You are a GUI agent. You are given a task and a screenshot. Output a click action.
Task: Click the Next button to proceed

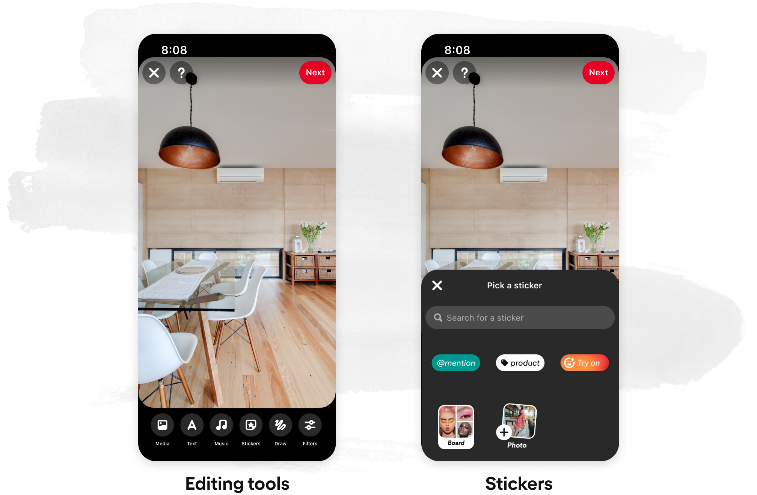pos(314,73)
